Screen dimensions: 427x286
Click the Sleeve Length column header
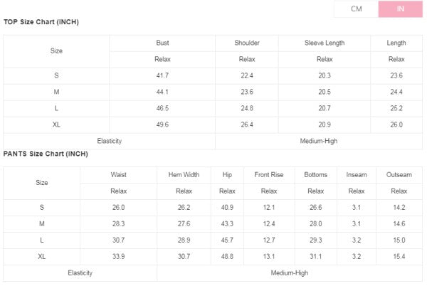click(x=325, y=43)
